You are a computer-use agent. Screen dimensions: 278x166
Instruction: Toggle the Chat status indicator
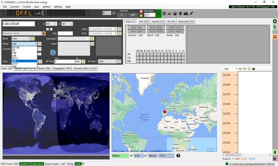[78, 164]
